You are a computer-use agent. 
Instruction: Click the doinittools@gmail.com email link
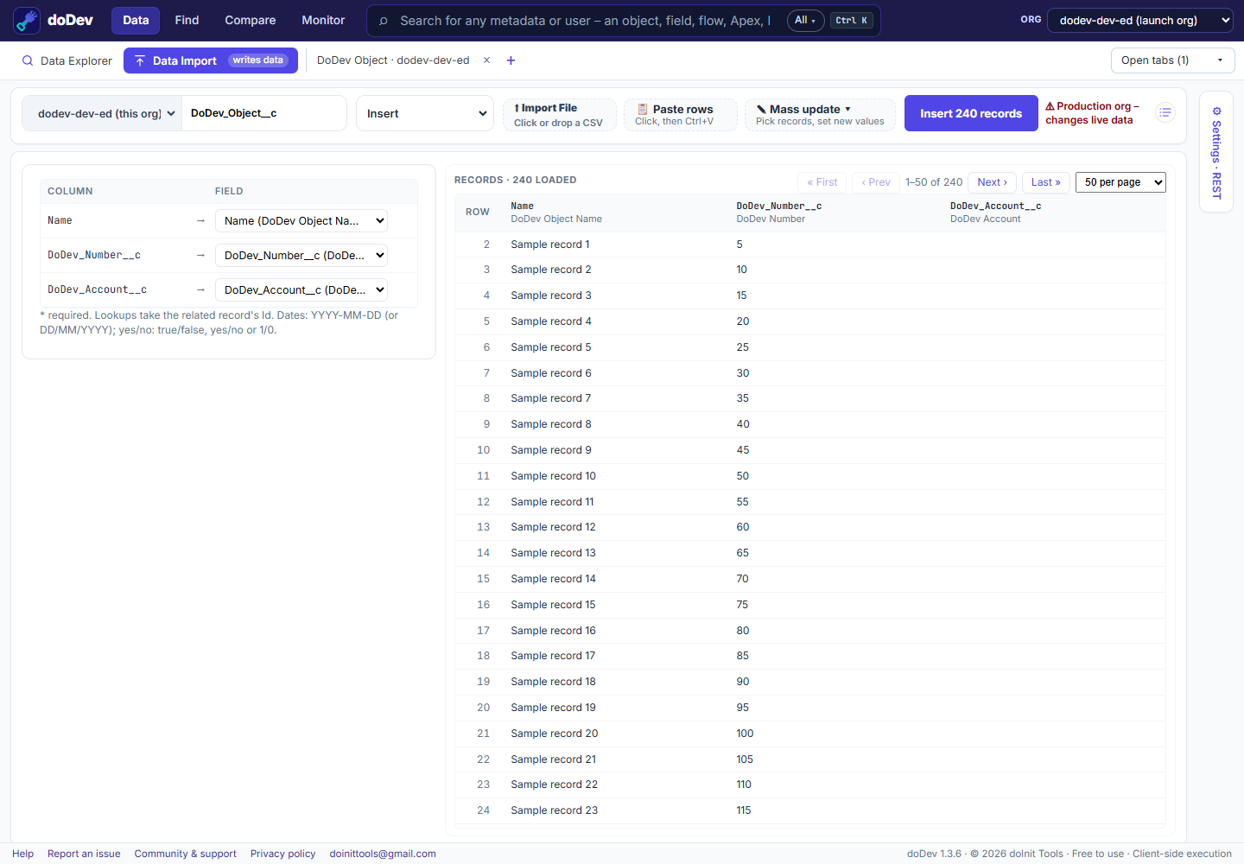click(383, 854)
